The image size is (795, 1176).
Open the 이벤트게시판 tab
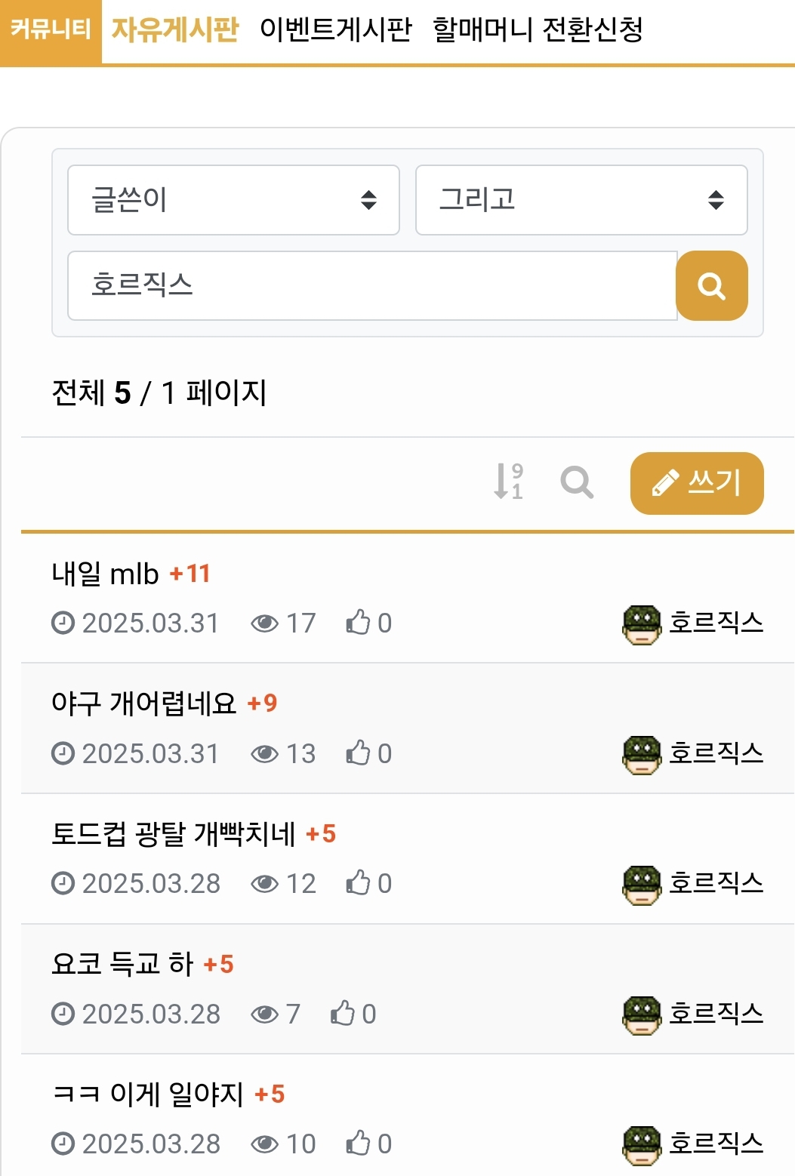(335, 30)
